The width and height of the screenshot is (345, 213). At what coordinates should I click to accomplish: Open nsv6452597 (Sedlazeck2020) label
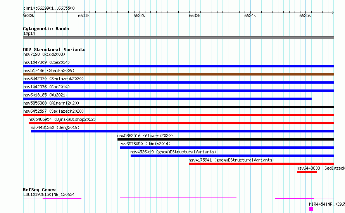coord(53,111)
